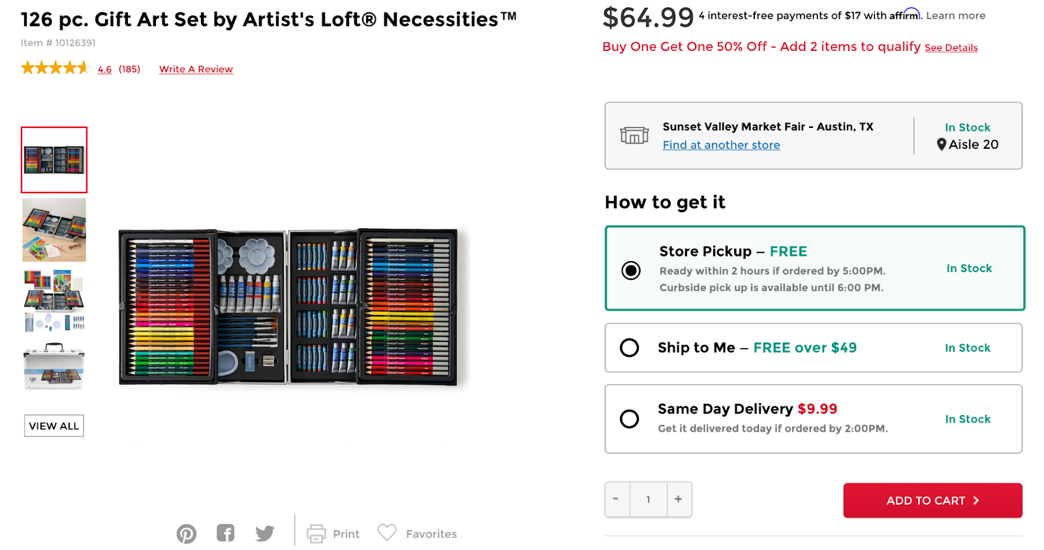This screenshot has height=550, width=1044.
Task: Share product via Twitter bird icon
Action: coord(265,534)
